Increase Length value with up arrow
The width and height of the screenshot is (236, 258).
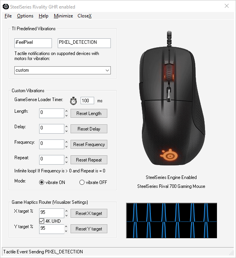click(66, 111)
